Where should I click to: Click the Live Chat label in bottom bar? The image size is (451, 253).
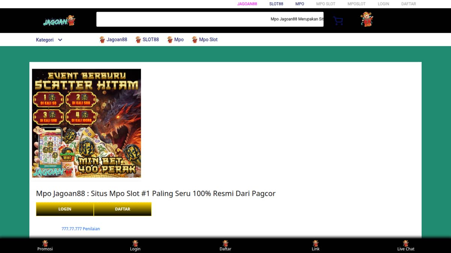pos(406,249)
